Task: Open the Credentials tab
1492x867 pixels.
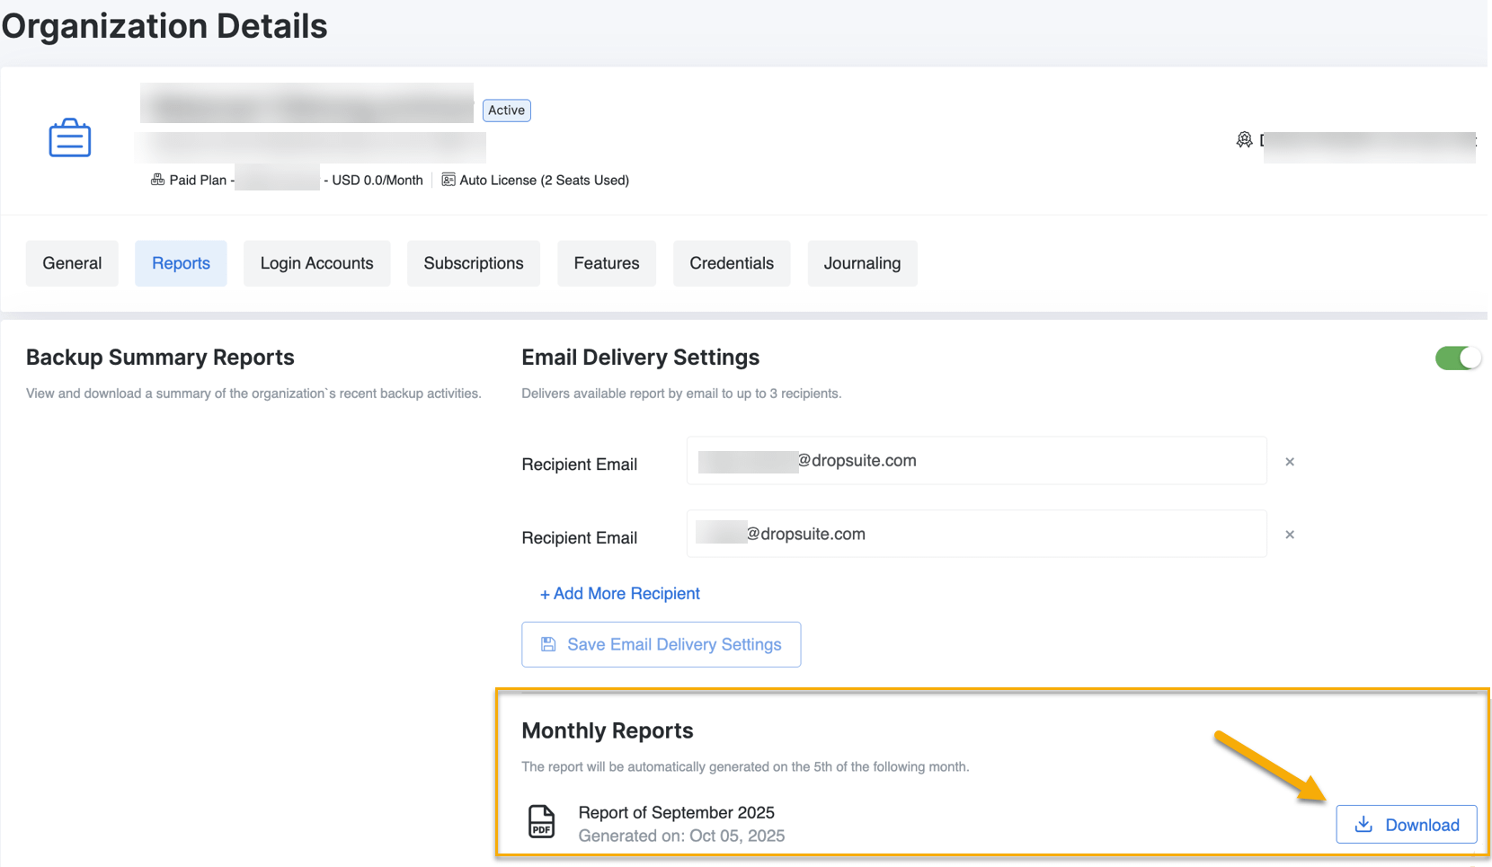Action: [732, 263]
